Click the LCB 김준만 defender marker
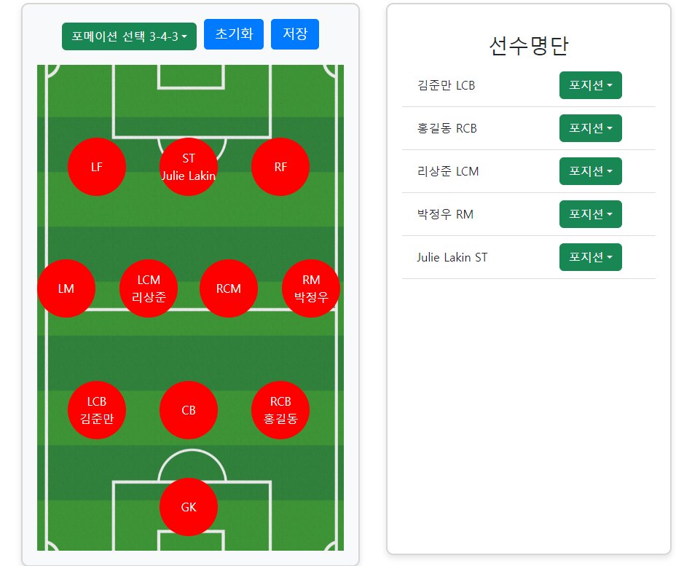Viewport: 676px width, 566px height. click(97, 410)
